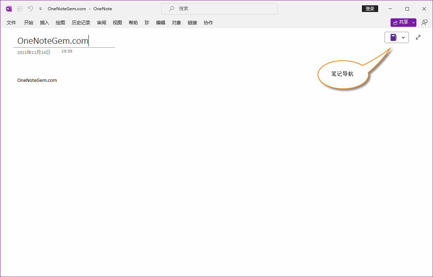Open the 帮助 tab

(133, 23)
